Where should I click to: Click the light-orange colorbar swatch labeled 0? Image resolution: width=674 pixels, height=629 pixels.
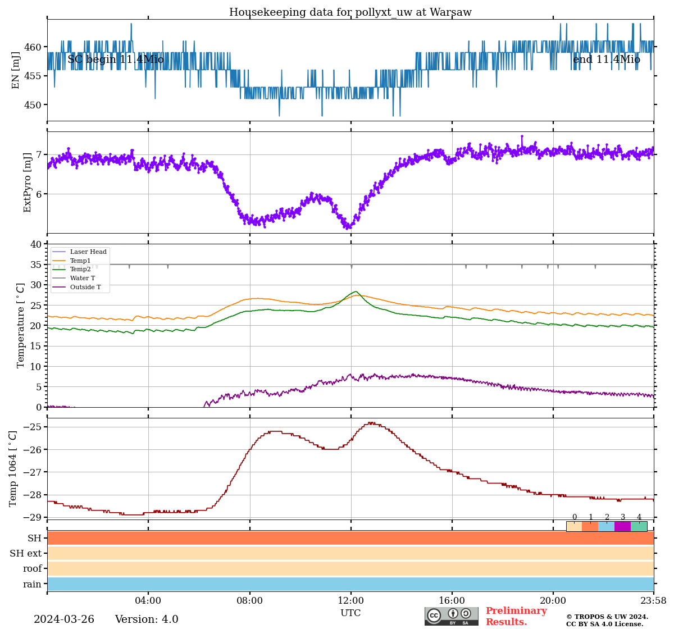coord(574,526)
